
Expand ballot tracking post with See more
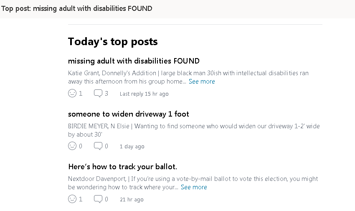[x=194, y=187]
